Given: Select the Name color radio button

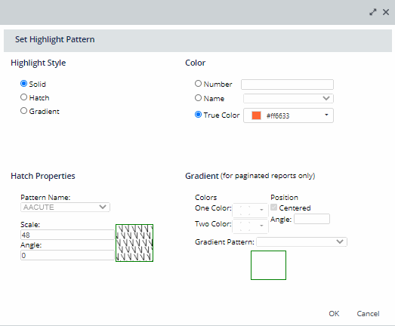Looking at the screenshot, I should [x=199, y=98].
